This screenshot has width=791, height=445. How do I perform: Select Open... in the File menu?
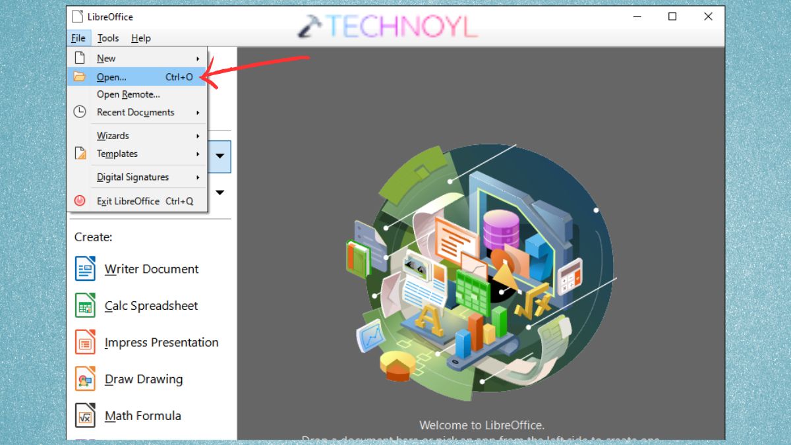pos(137,76)
